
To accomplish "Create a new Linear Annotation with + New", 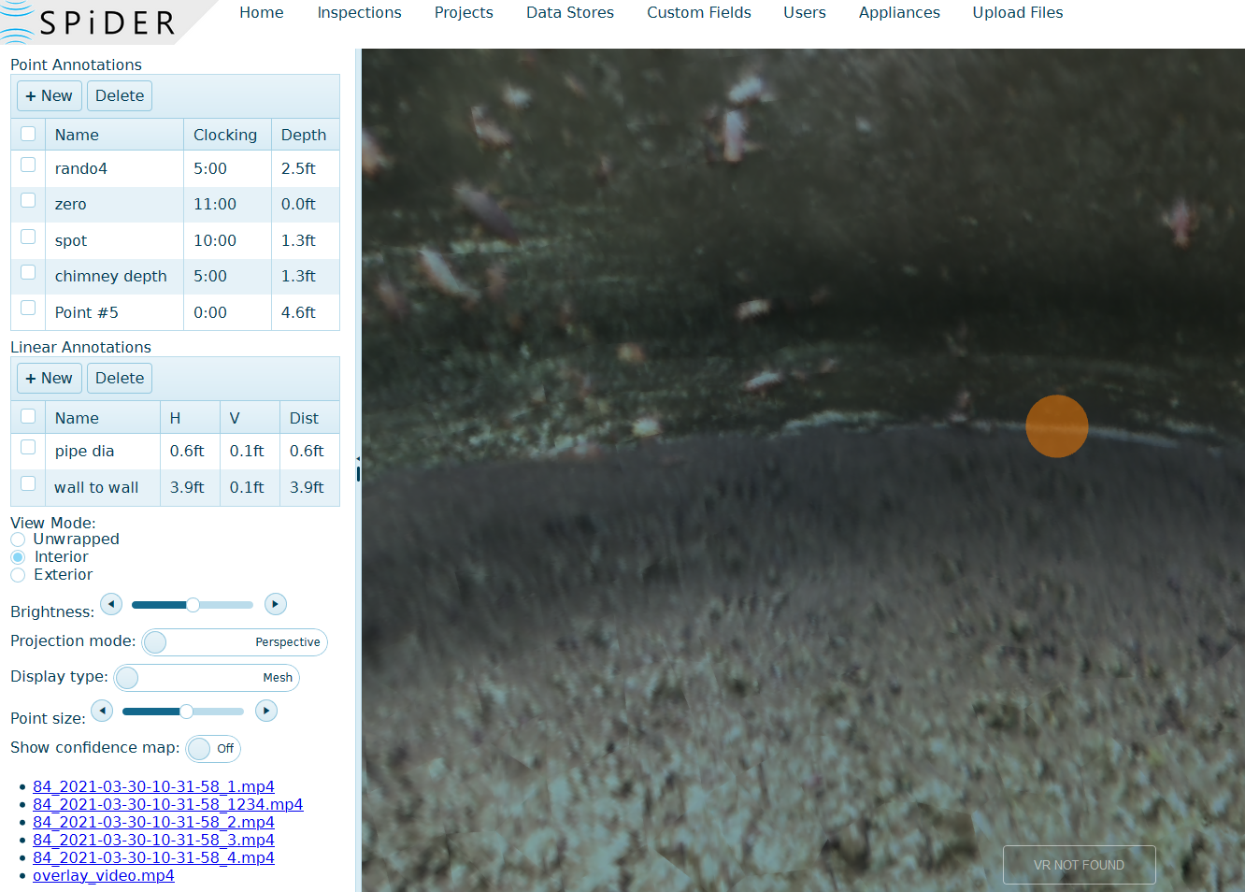I will [49, 378].
